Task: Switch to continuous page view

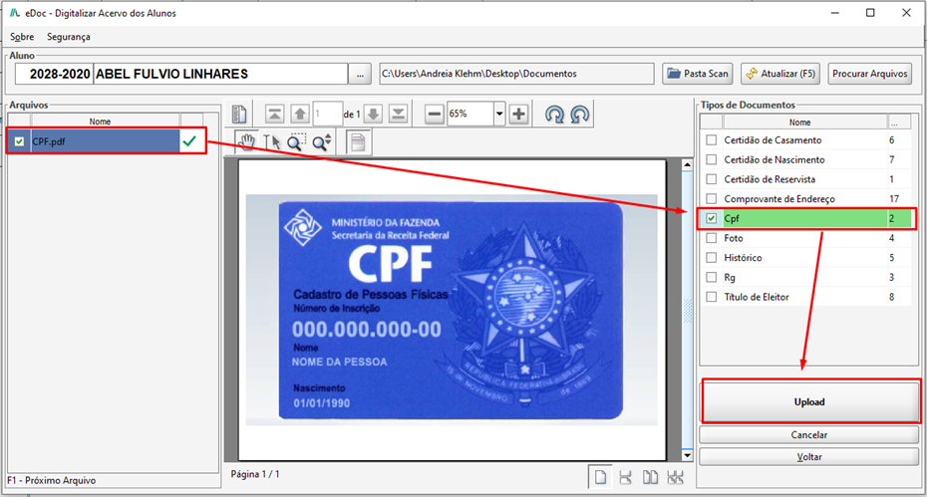Action: pyautogui.click(x=626, y=477)
